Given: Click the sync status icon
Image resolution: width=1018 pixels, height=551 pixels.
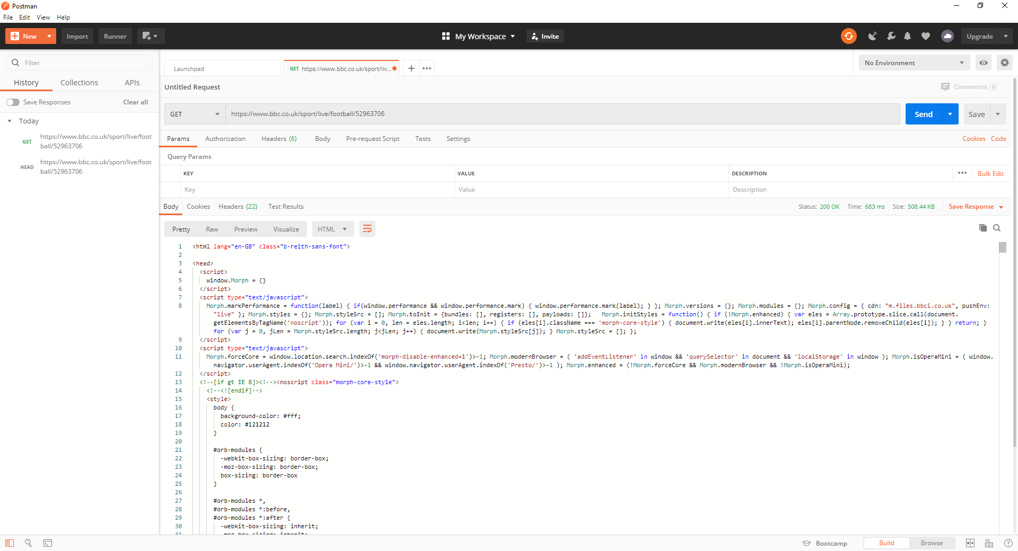Looking at the screenshot, I should coord(849,36).
